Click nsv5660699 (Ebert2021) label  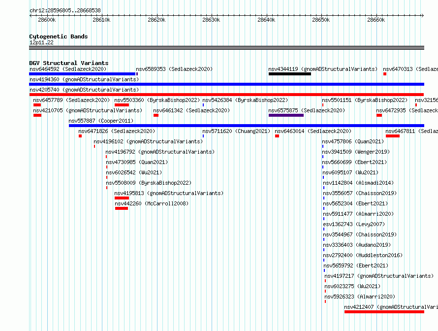tap(354, 162)
